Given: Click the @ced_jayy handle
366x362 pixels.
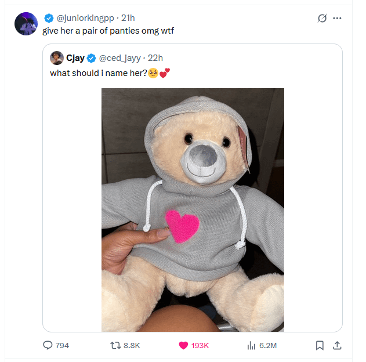Looking at the screenshot, I should tap(120, 58).
